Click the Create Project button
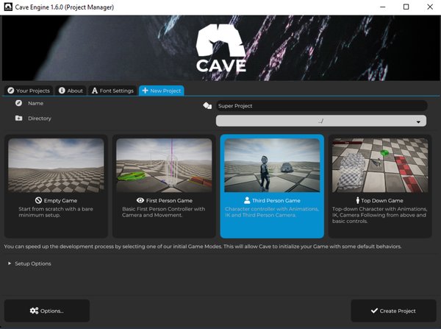The width and height of the screenshot is (441, 329). pos(393,311)
